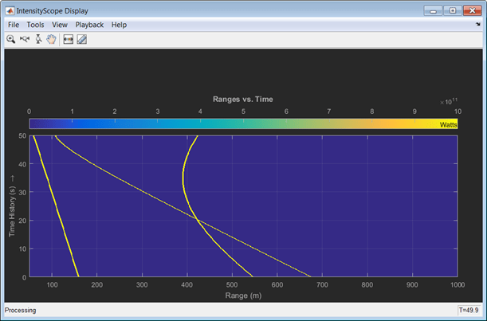Click the T=49.9 time readout
The width and height of the screenshot is (487, 321).
469,310
